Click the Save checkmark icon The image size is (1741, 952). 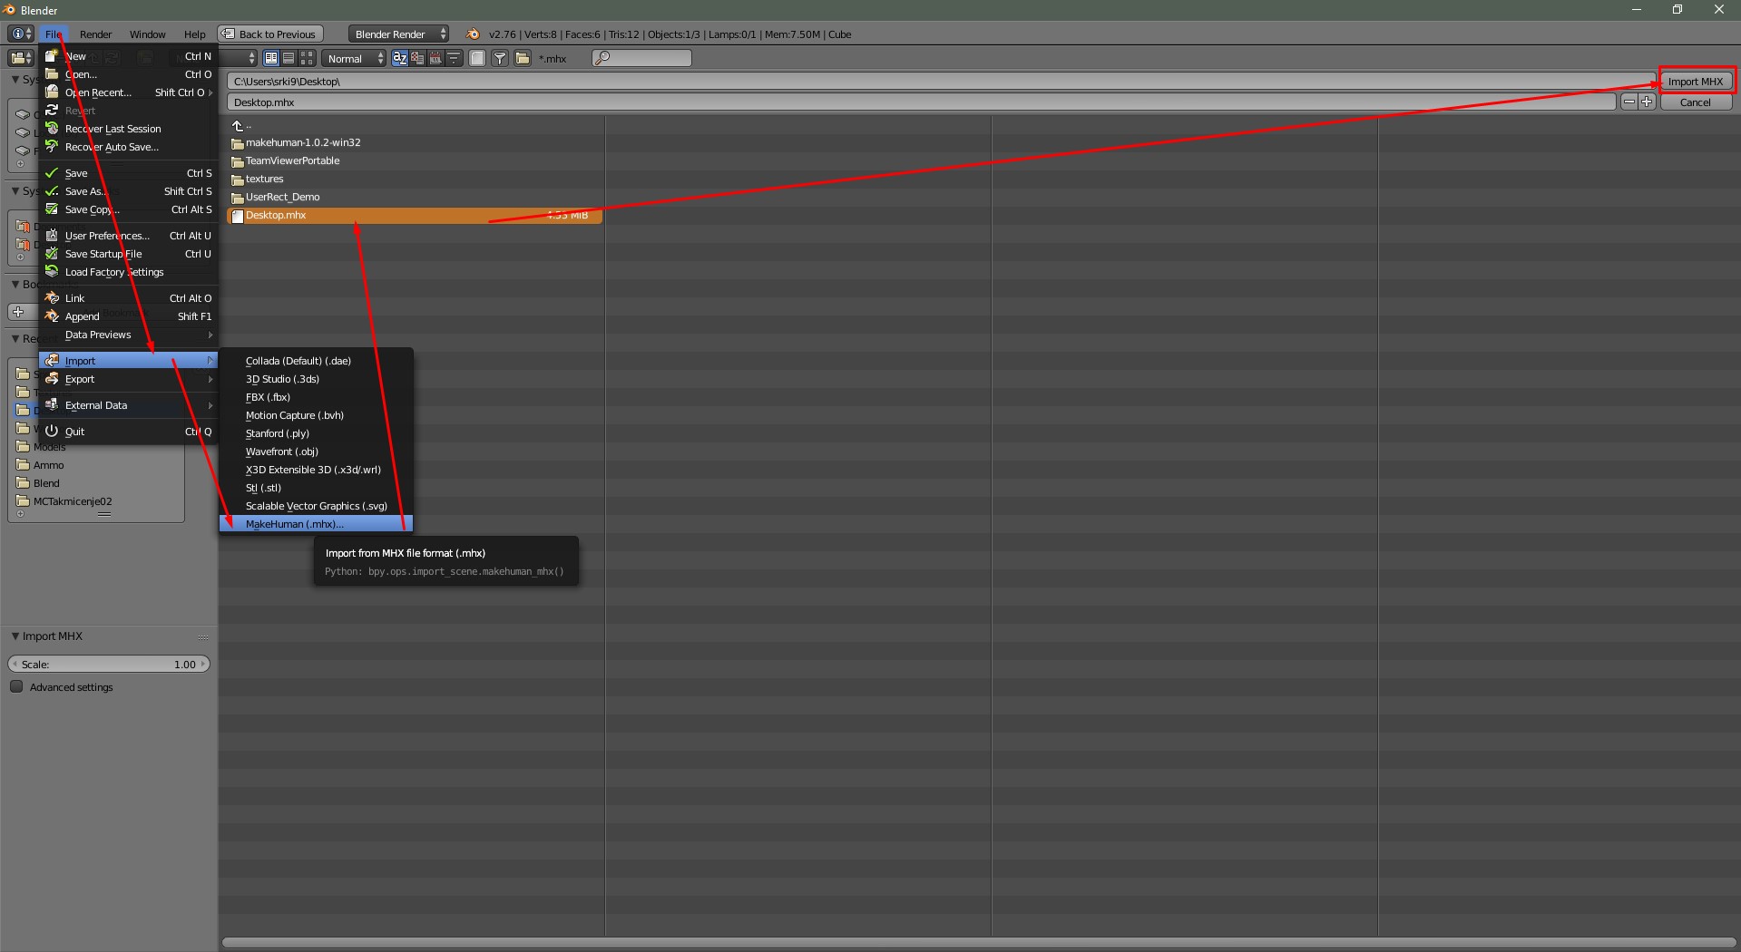click(x=52, y=173)
